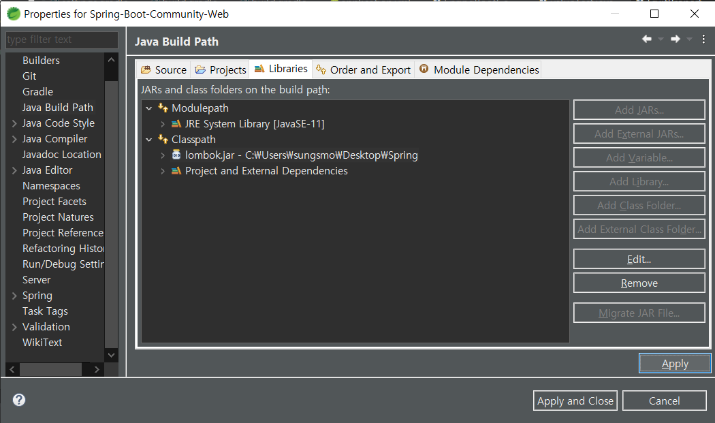Click the Spring leaf icon in title bar

click(13, 14)
